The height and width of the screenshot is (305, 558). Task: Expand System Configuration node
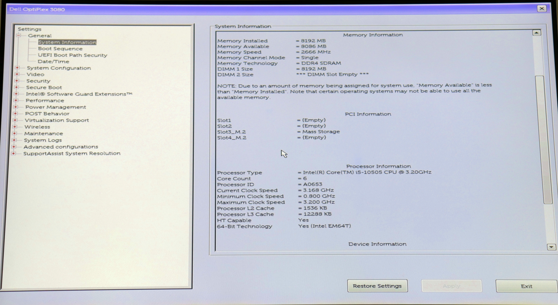pyautogui.click(x=17, y=68)
